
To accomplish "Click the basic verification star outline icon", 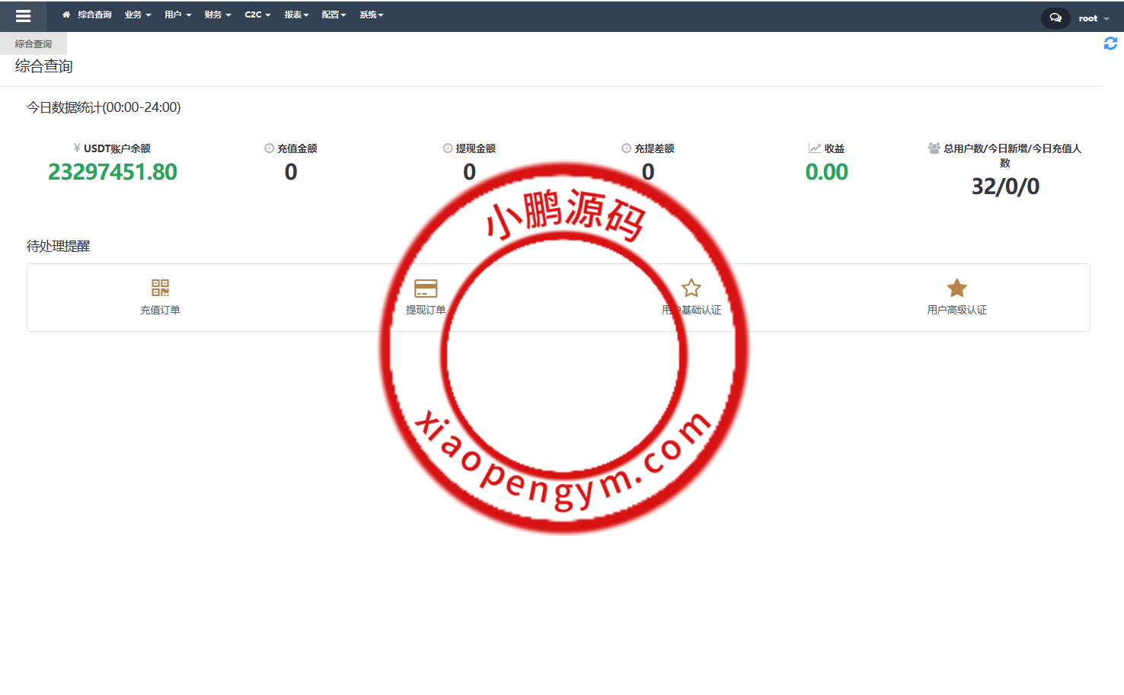I will tap(691, 288).
